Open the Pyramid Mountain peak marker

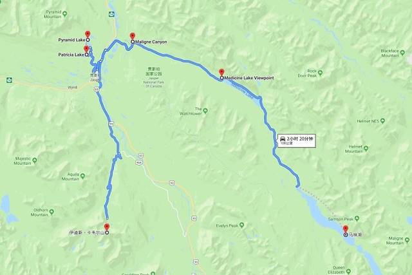65,14
